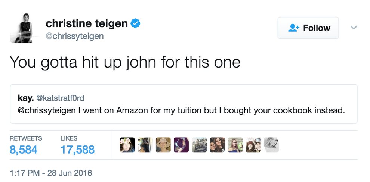Image resolution: width=370 pixels, height=182 pixels.
Task: Open the @chrissyteigen handle under the name
Action: pos(74,36)
